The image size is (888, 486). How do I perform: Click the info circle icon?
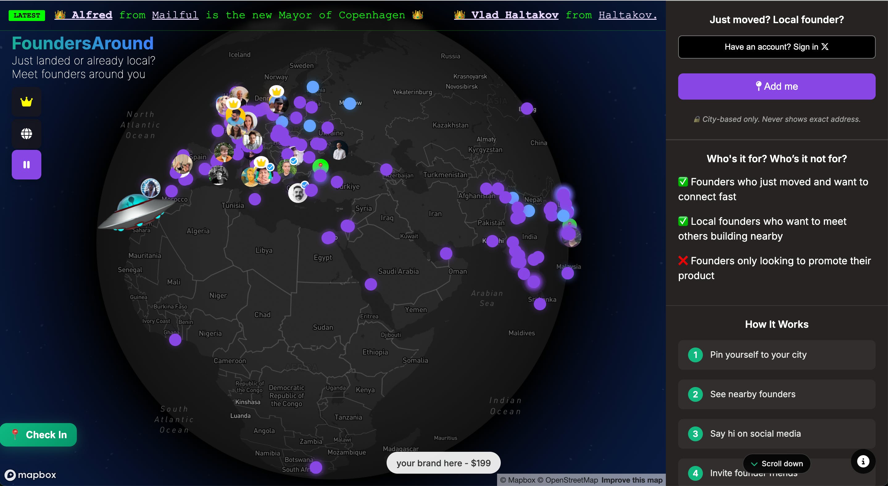coord(863,461)
